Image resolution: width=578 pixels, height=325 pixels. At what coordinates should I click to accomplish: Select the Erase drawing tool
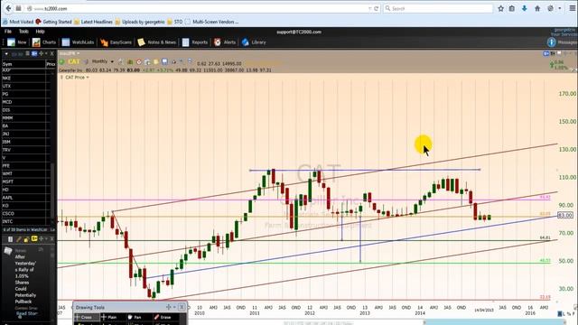165,317
